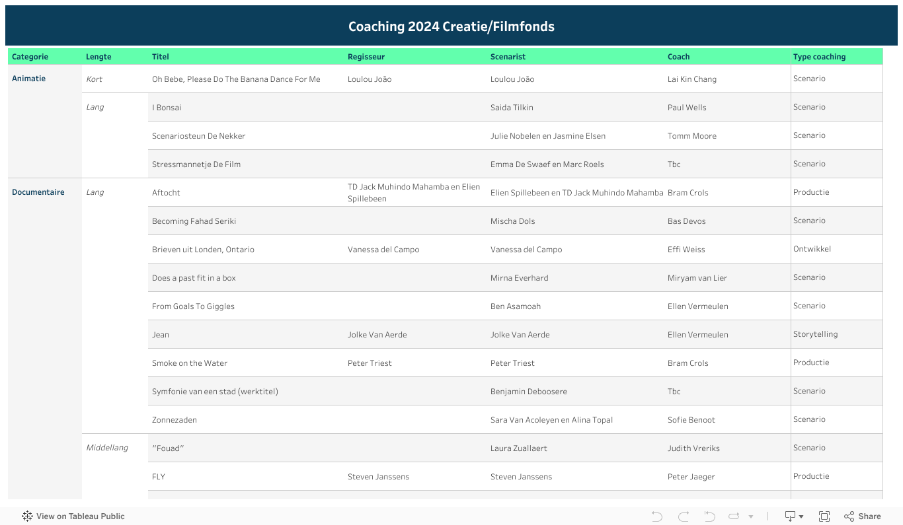Select the Type coaching column header
903x525 pixels.
[819, 57]
